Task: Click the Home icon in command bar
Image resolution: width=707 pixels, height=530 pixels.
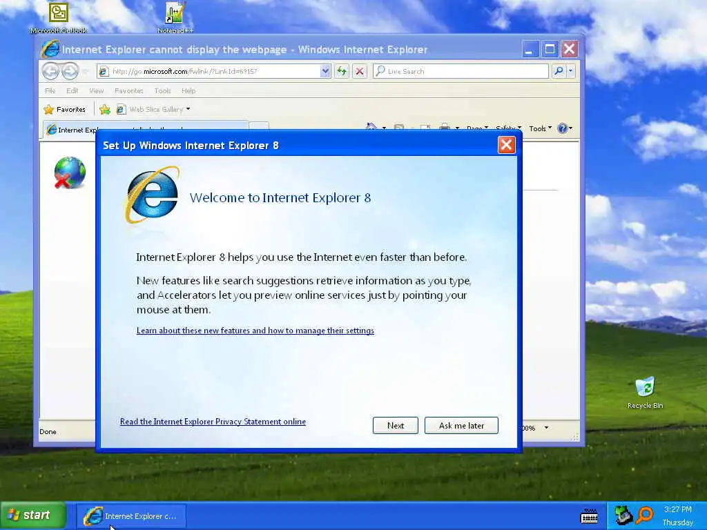Action: [x=371, y=127]
